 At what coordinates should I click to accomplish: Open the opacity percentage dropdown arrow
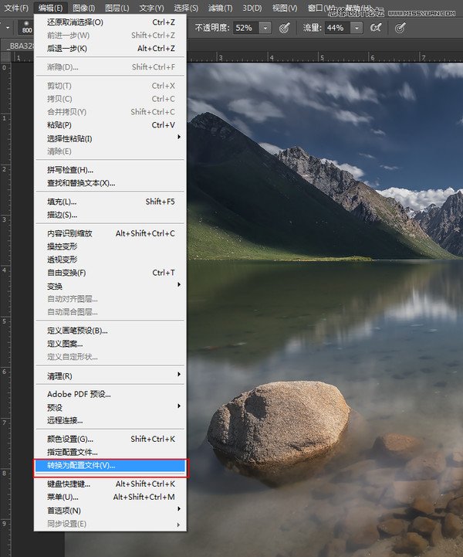click(x=265, y=28)
